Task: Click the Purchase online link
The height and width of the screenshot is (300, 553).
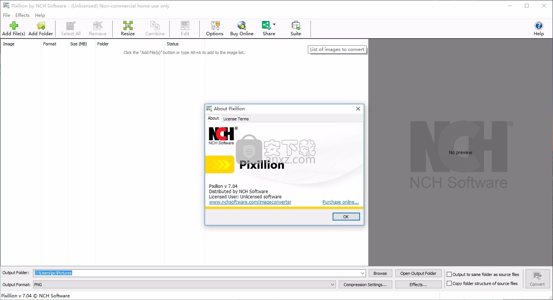Action: (x=341, y=202)
